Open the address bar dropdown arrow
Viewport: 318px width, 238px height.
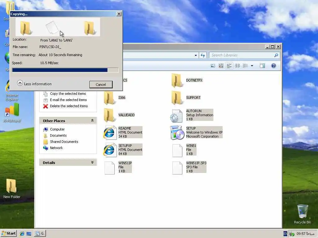point(196,55)
